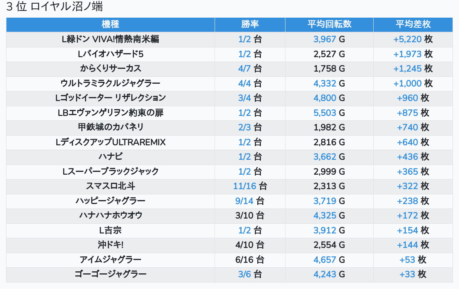Open the 1/2 win rate link for L緑ドン

pyautogui.click(x=244, y=39)
